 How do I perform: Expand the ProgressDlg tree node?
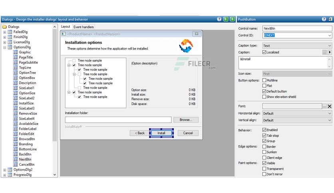pos(4,175)
